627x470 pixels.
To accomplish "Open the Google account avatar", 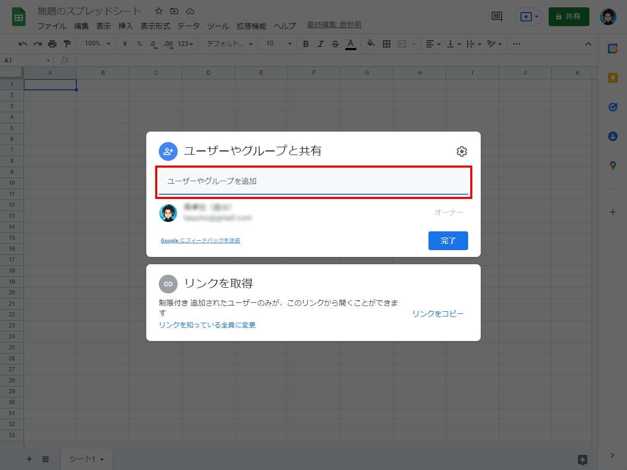I will tap(608, 17).
